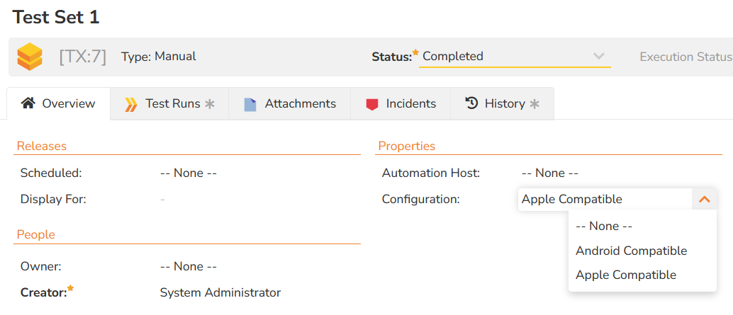Click the blue document Attachments icon
733x315 pixels.
[x=250, y=104]
